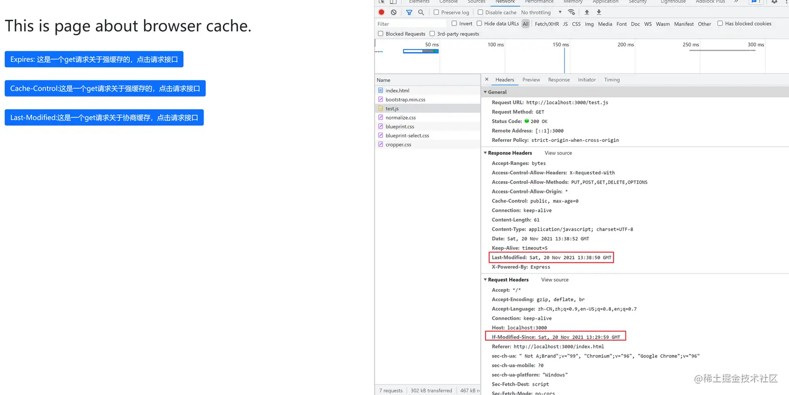Screen dimensions: 789x395
Task: Click the 302 kB transferred status text
Action: click(432, 390)
